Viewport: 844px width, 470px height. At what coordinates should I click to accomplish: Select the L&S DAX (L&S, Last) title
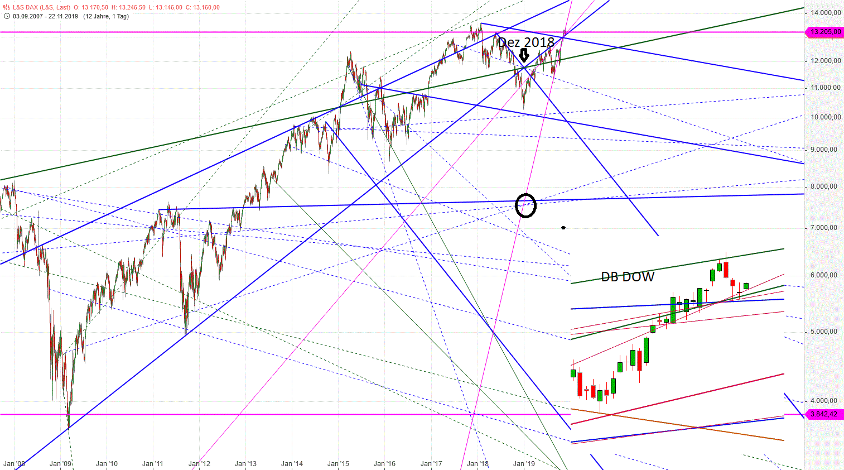coord(42,7)
